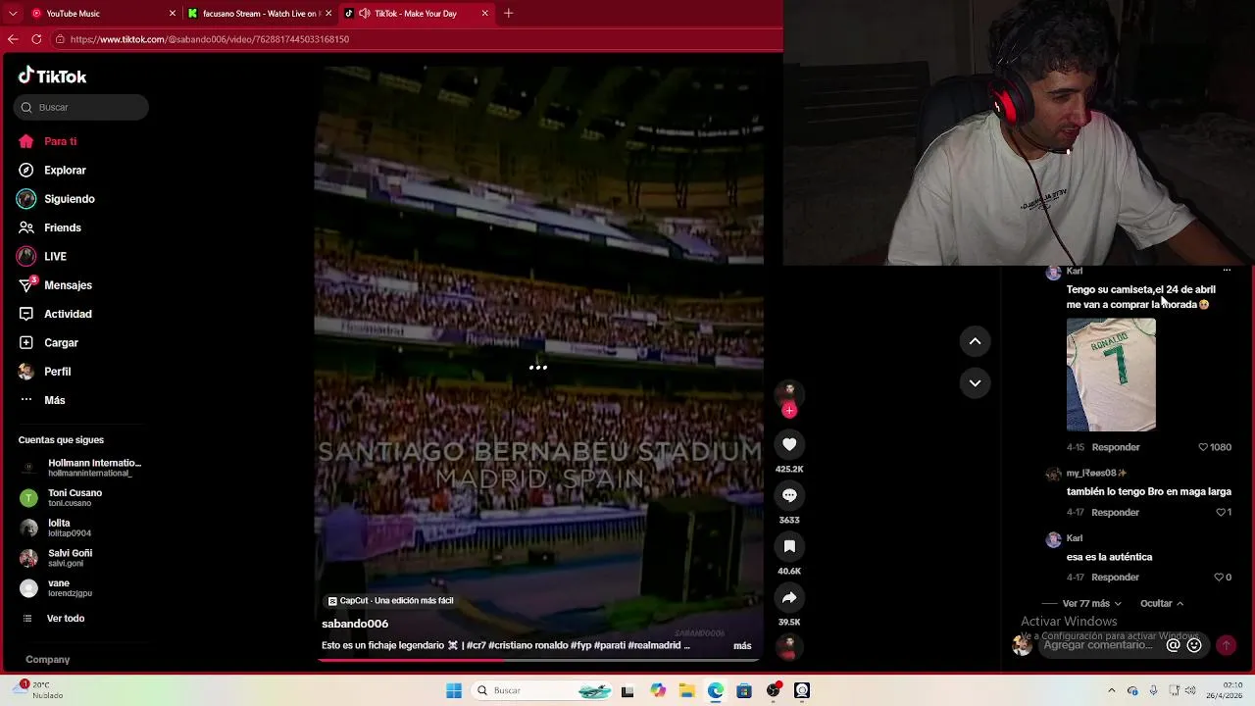The width and height of the screenshot is (1255, 706).
Task: Seek video using bottom progress bar
Action: (x=538, y=660)
